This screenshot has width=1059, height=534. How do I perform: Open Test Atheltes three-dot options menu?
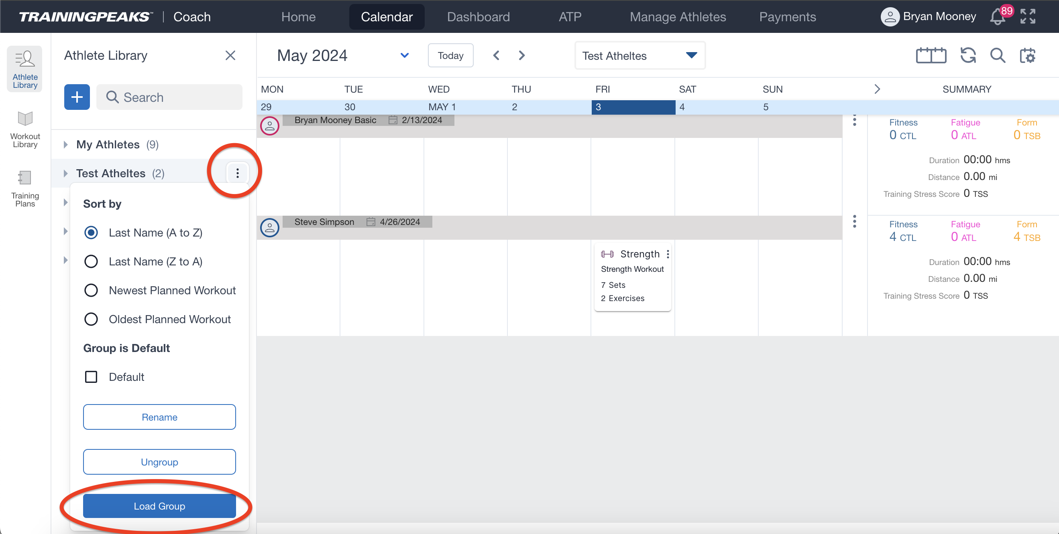237,173
